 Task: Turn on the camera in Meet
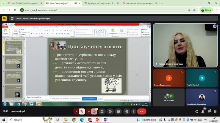point(94,111)
